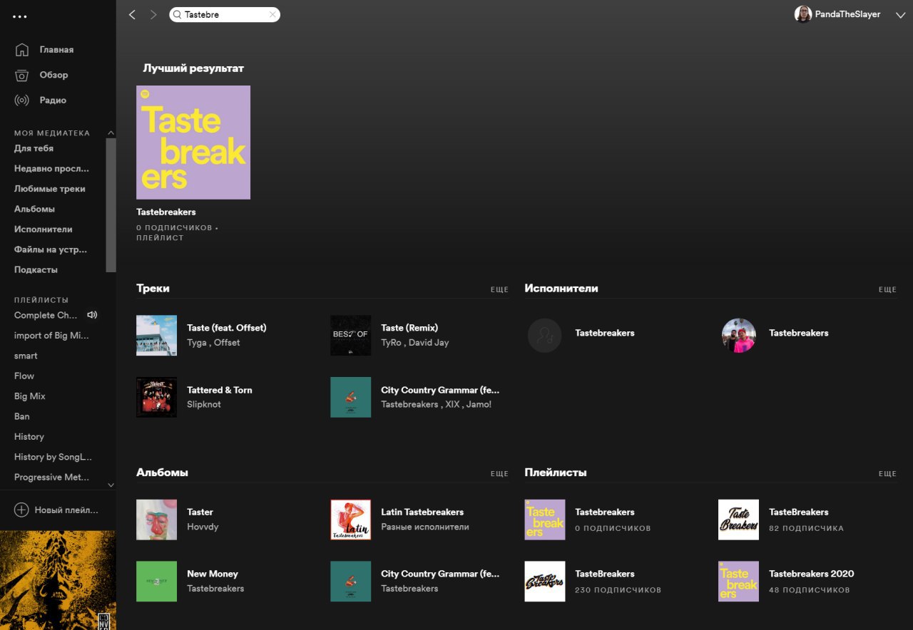The width and height of the screenshot is (913, 630).
Task: Open Недавно просл... in library
Action: (x=51, y=169)
